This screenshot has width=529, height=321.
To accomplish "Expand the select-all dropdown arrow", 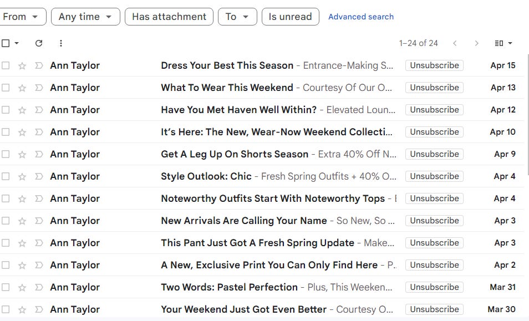I will pyautogui.click(x=17, y=43).
